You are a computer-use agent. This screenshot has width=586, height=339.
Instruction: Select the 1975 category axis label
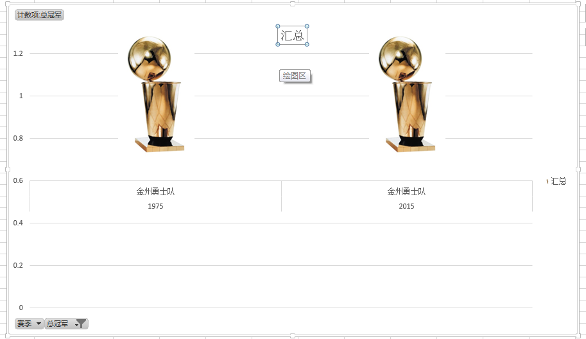click(x=155, y=206)
